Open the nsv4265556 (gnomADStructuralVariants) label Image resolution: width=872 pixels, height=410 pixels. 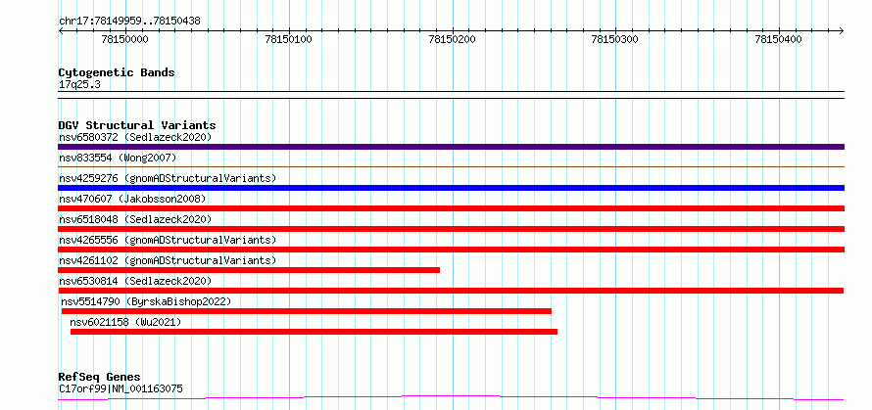168,240
